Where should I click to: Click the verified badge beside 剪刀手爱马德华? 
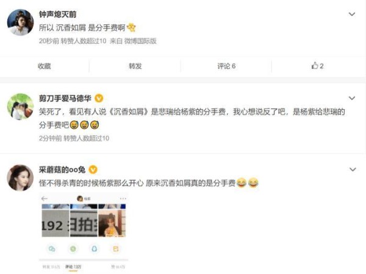point(99,98)
